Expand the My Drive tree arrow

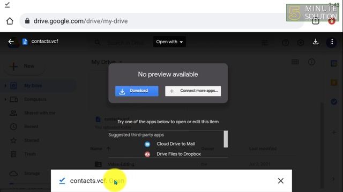(5, 86)
